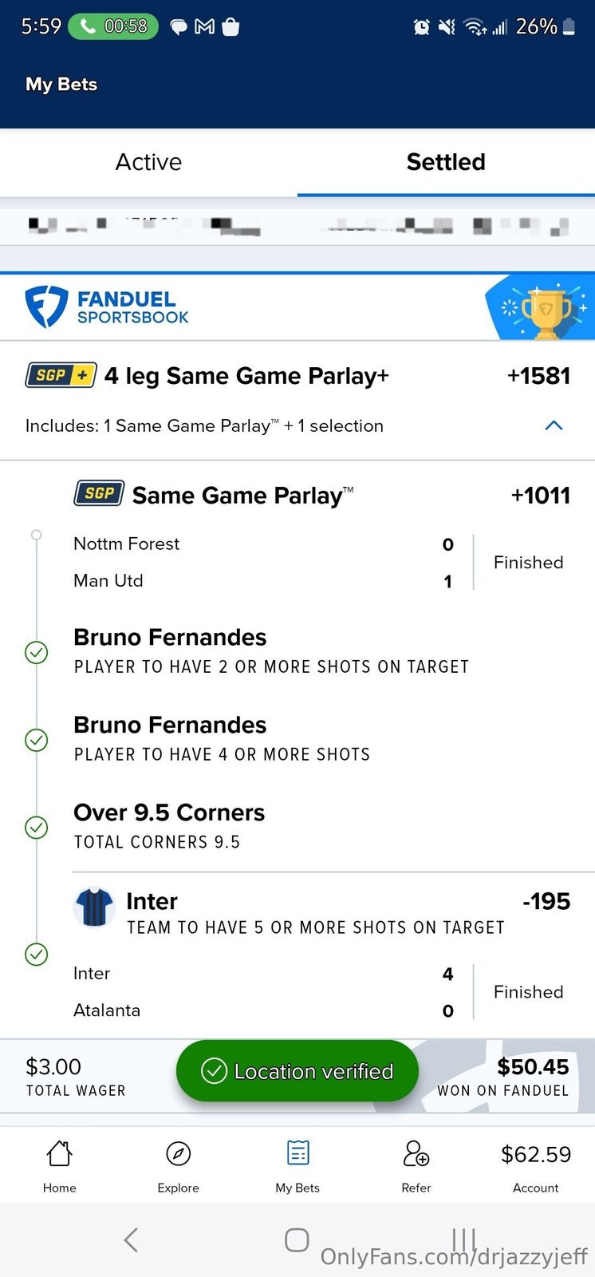The width and height of the screenshot is (595, 1277).
Task: Open the Refer friend icon
Action: click(416, 1154)
